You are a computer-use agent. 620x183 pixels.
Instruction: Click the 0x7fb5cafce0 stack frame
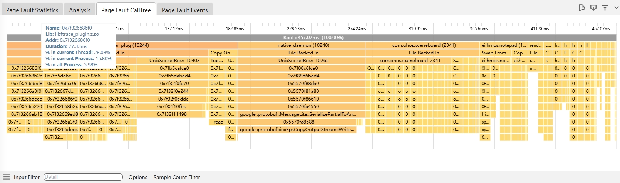[174, 68]
